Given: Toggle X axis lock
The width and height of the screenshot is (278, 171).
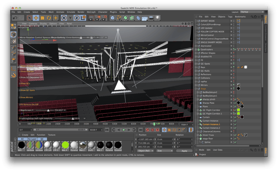Looking at the screenshot, I should (64, 18).
